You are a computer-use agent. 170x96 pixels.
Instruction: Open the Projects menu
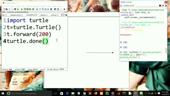coord(43,6)
